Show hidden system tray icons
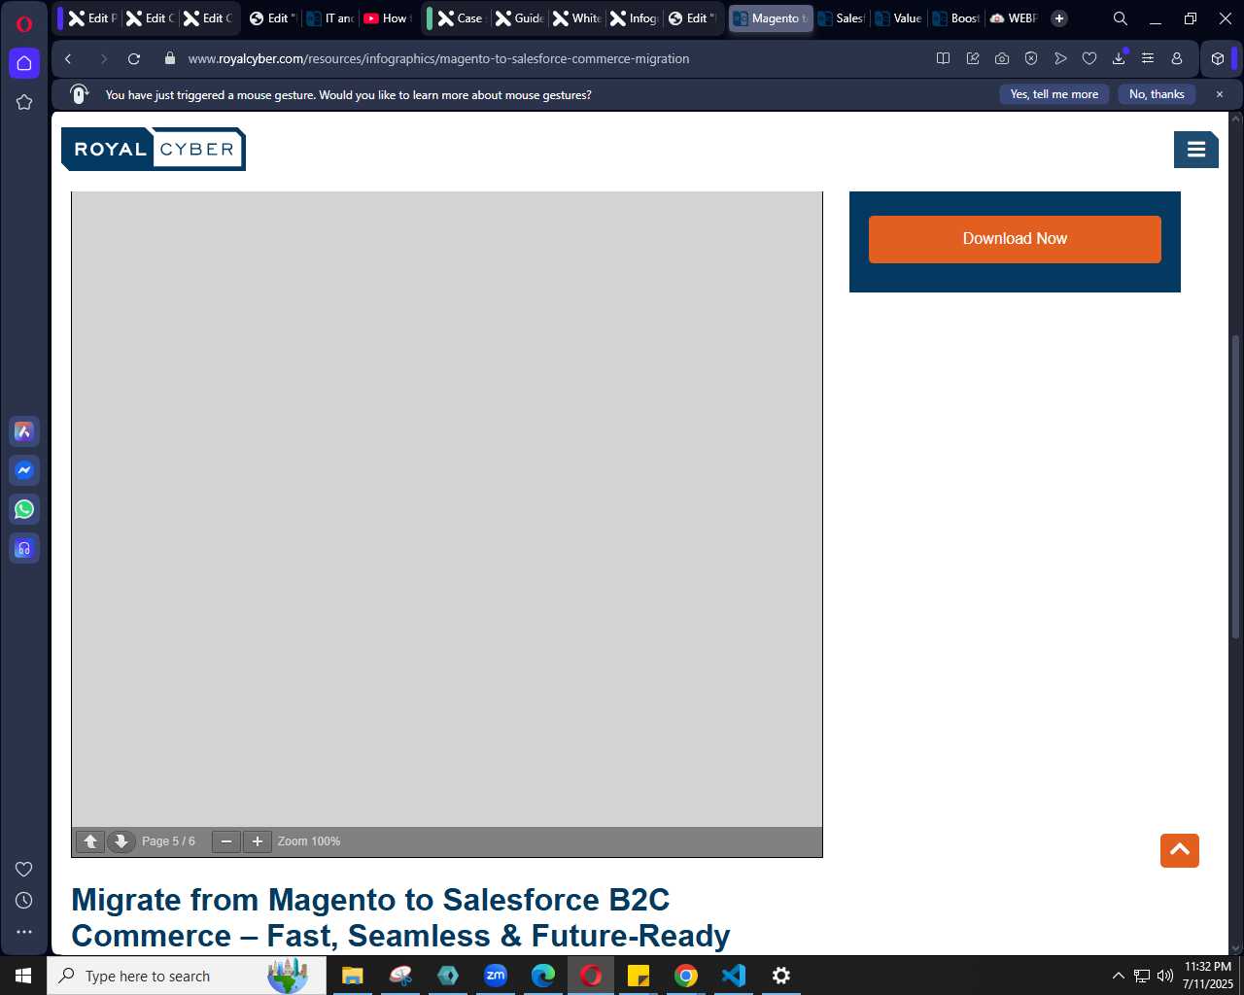The height and width of the screenshot is (995, 1244). tap(1118, 976)
